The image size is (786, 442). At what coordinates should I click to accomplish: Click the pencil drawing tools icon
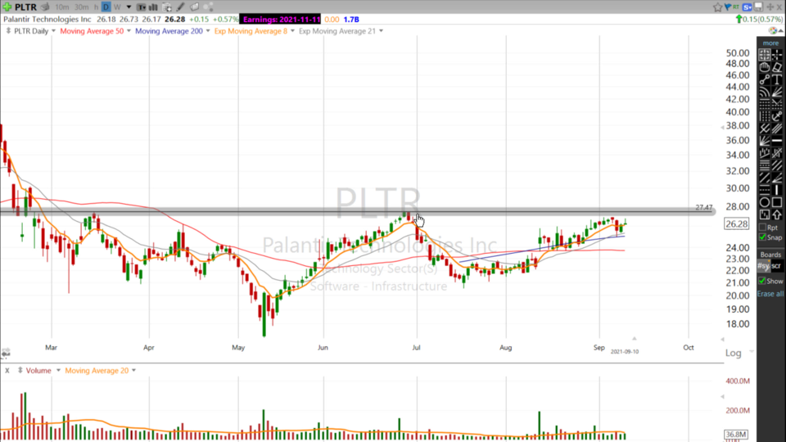[180, 7]
